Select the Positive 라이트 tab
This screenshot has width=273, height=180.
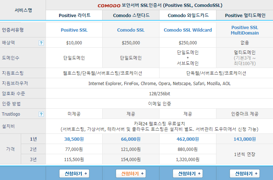tap(74, 15)
